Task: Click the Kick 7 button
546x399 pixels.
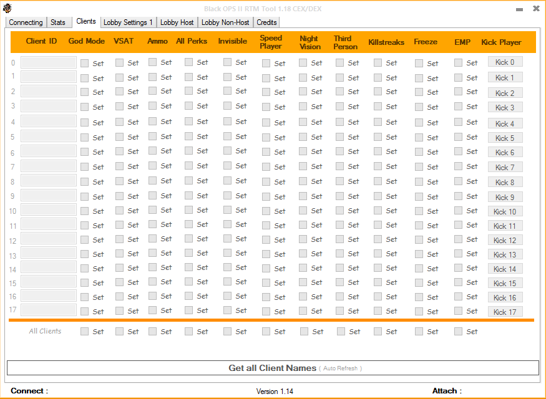Action: pos(505,167)
